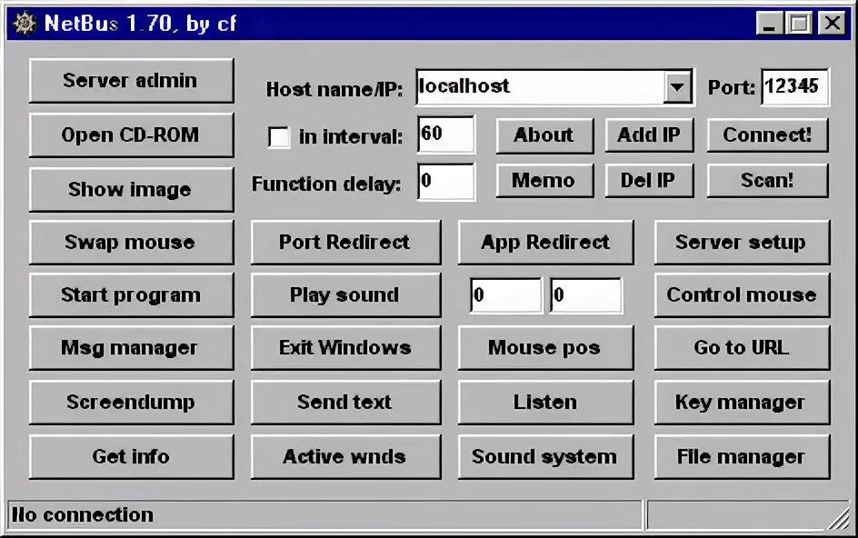The image size is (858, 538).
Task: Click the first mouse coordinate field
Action: [506, 295]
